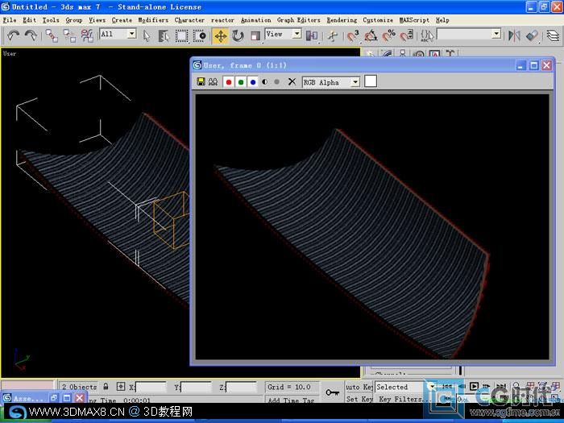This screenshot has width=564, height=423.
Task: Click the white color swatch in render window
Action: pyautogui.click(x=371, y=81)
